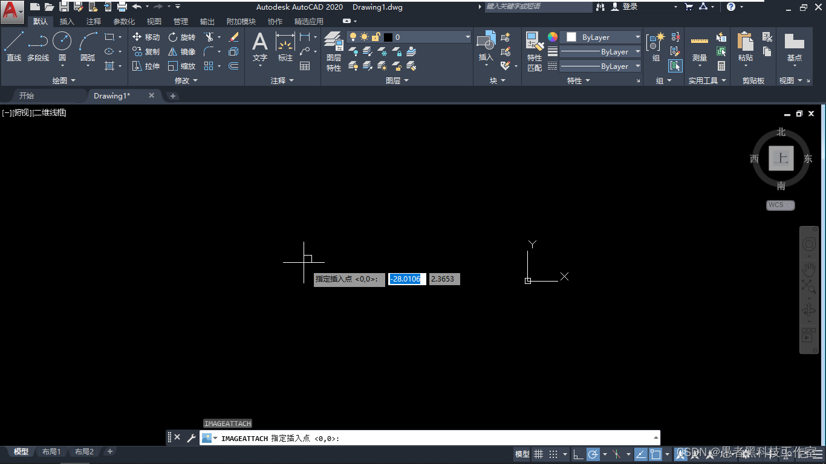Toggle snap mode dots in status bar
Viewport: 826px width, 464px height.
(x=553, y=454)
